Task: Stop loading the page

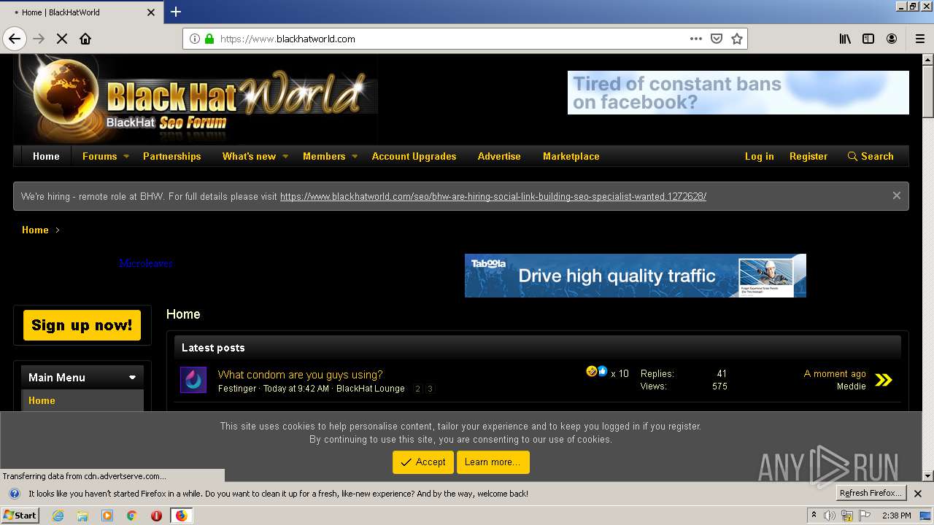Action: (62, 39)
